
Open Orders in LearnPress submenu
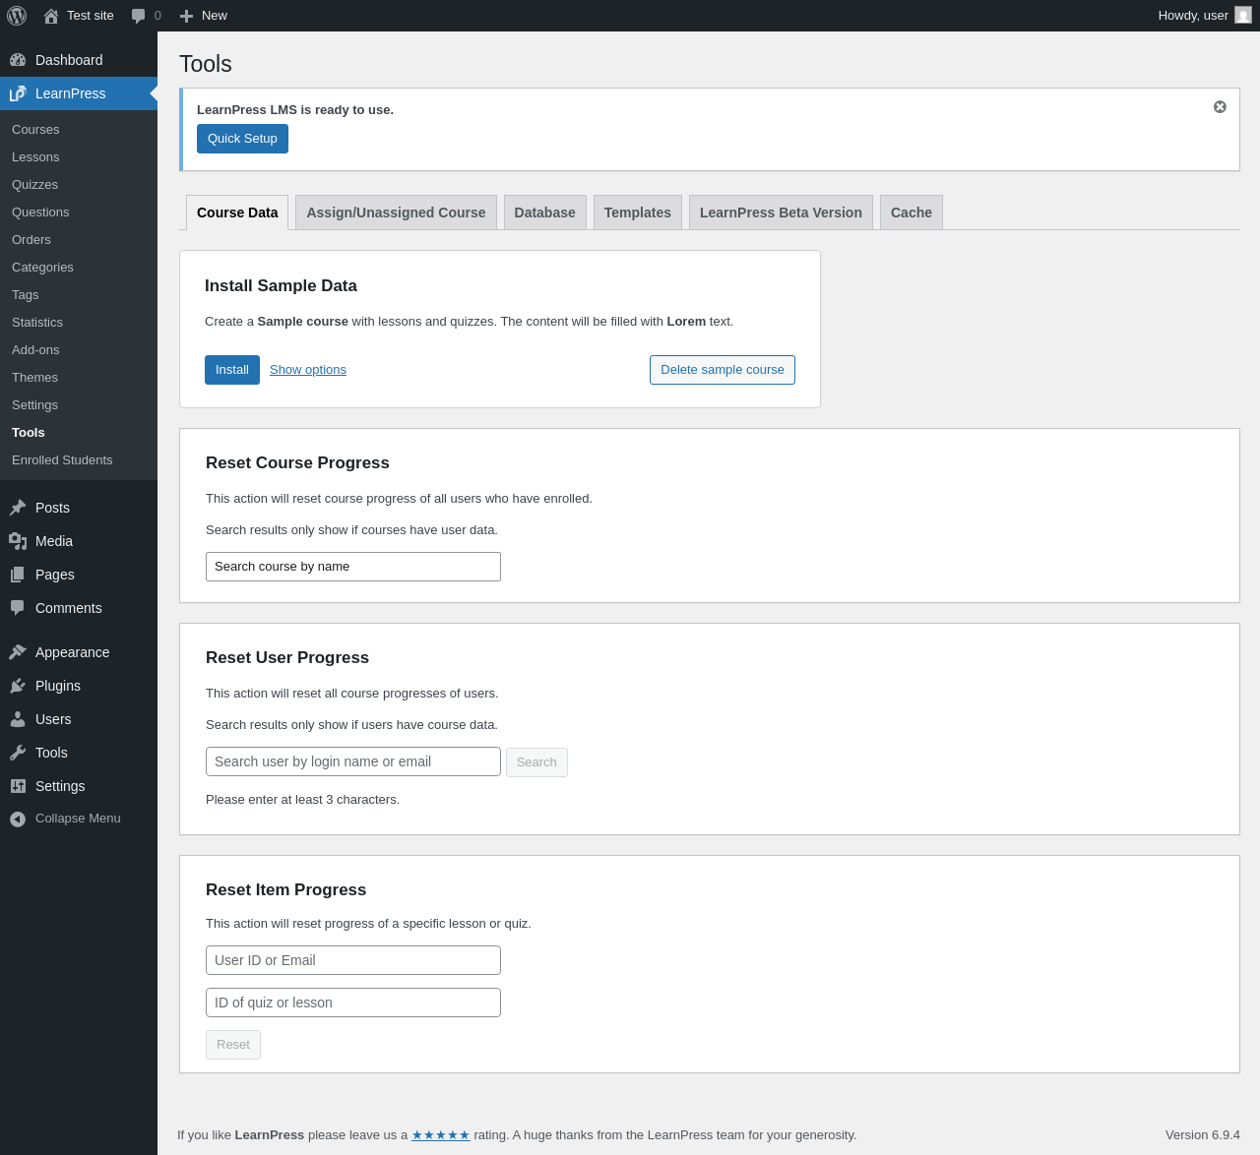(x=79, y=240)
